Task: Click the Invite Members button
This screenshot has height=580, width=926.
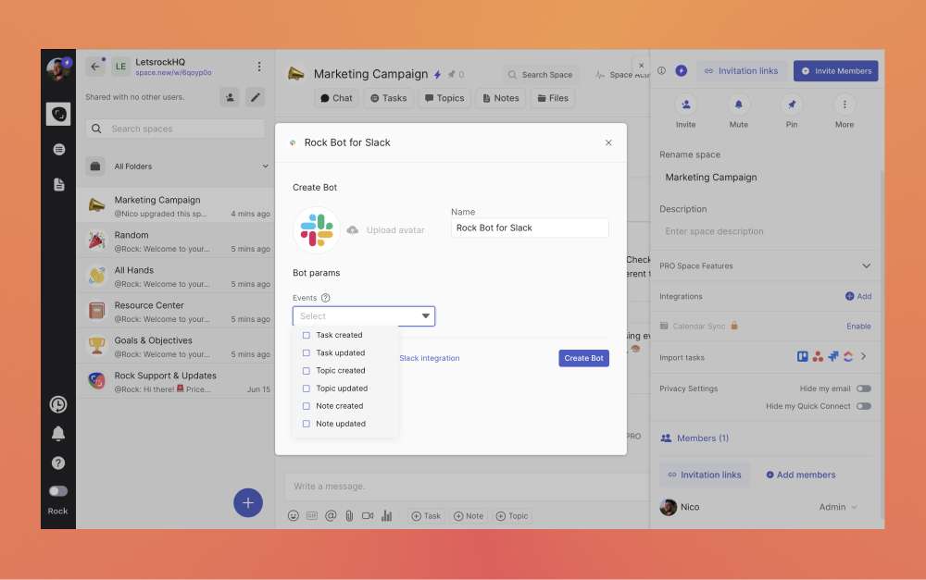Action: (x=835, y=71)
